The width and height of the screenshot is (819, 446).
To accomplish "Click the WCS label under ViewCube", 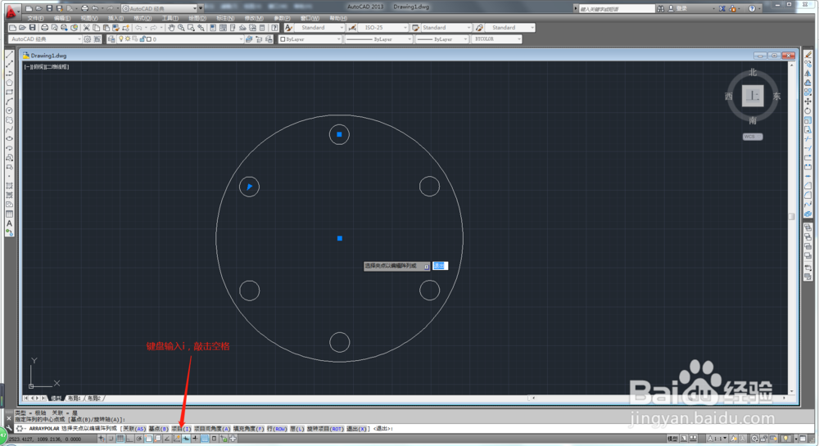I will coord(753,137).
